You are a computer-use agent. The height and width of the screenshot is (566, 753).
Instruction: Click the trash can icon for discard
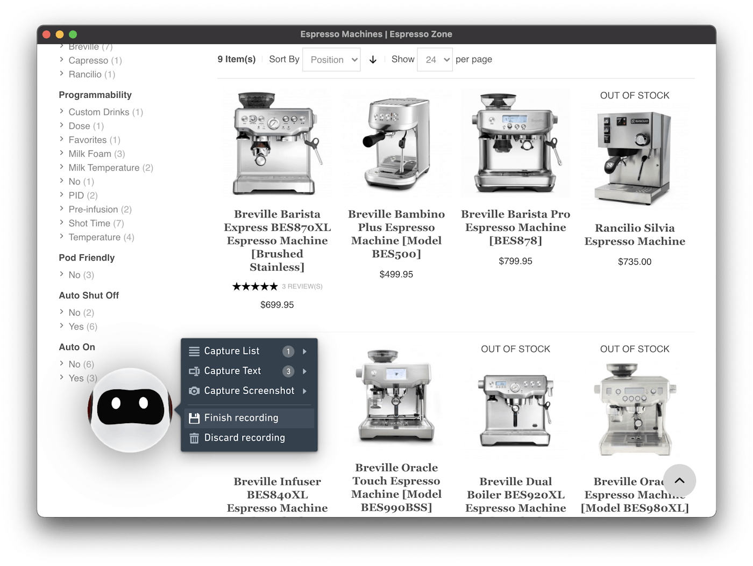tap(194, 438)
